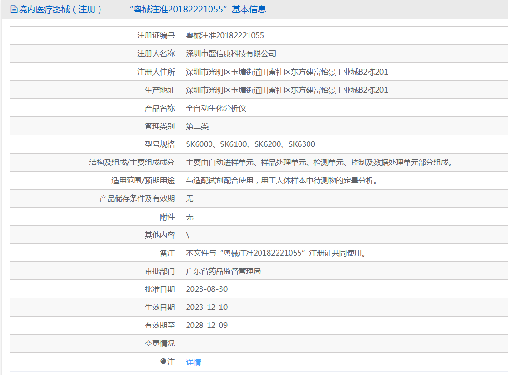Click 无 in the 附件 row
This screenshot has height=375, width=508.
[190, 217]
